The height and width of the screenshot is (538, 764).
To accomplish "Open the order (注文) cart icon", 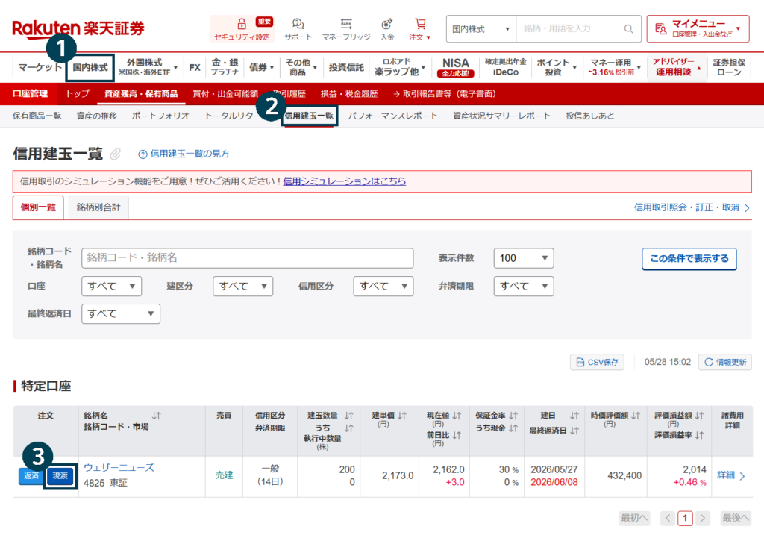I will (x=420, y=23).
